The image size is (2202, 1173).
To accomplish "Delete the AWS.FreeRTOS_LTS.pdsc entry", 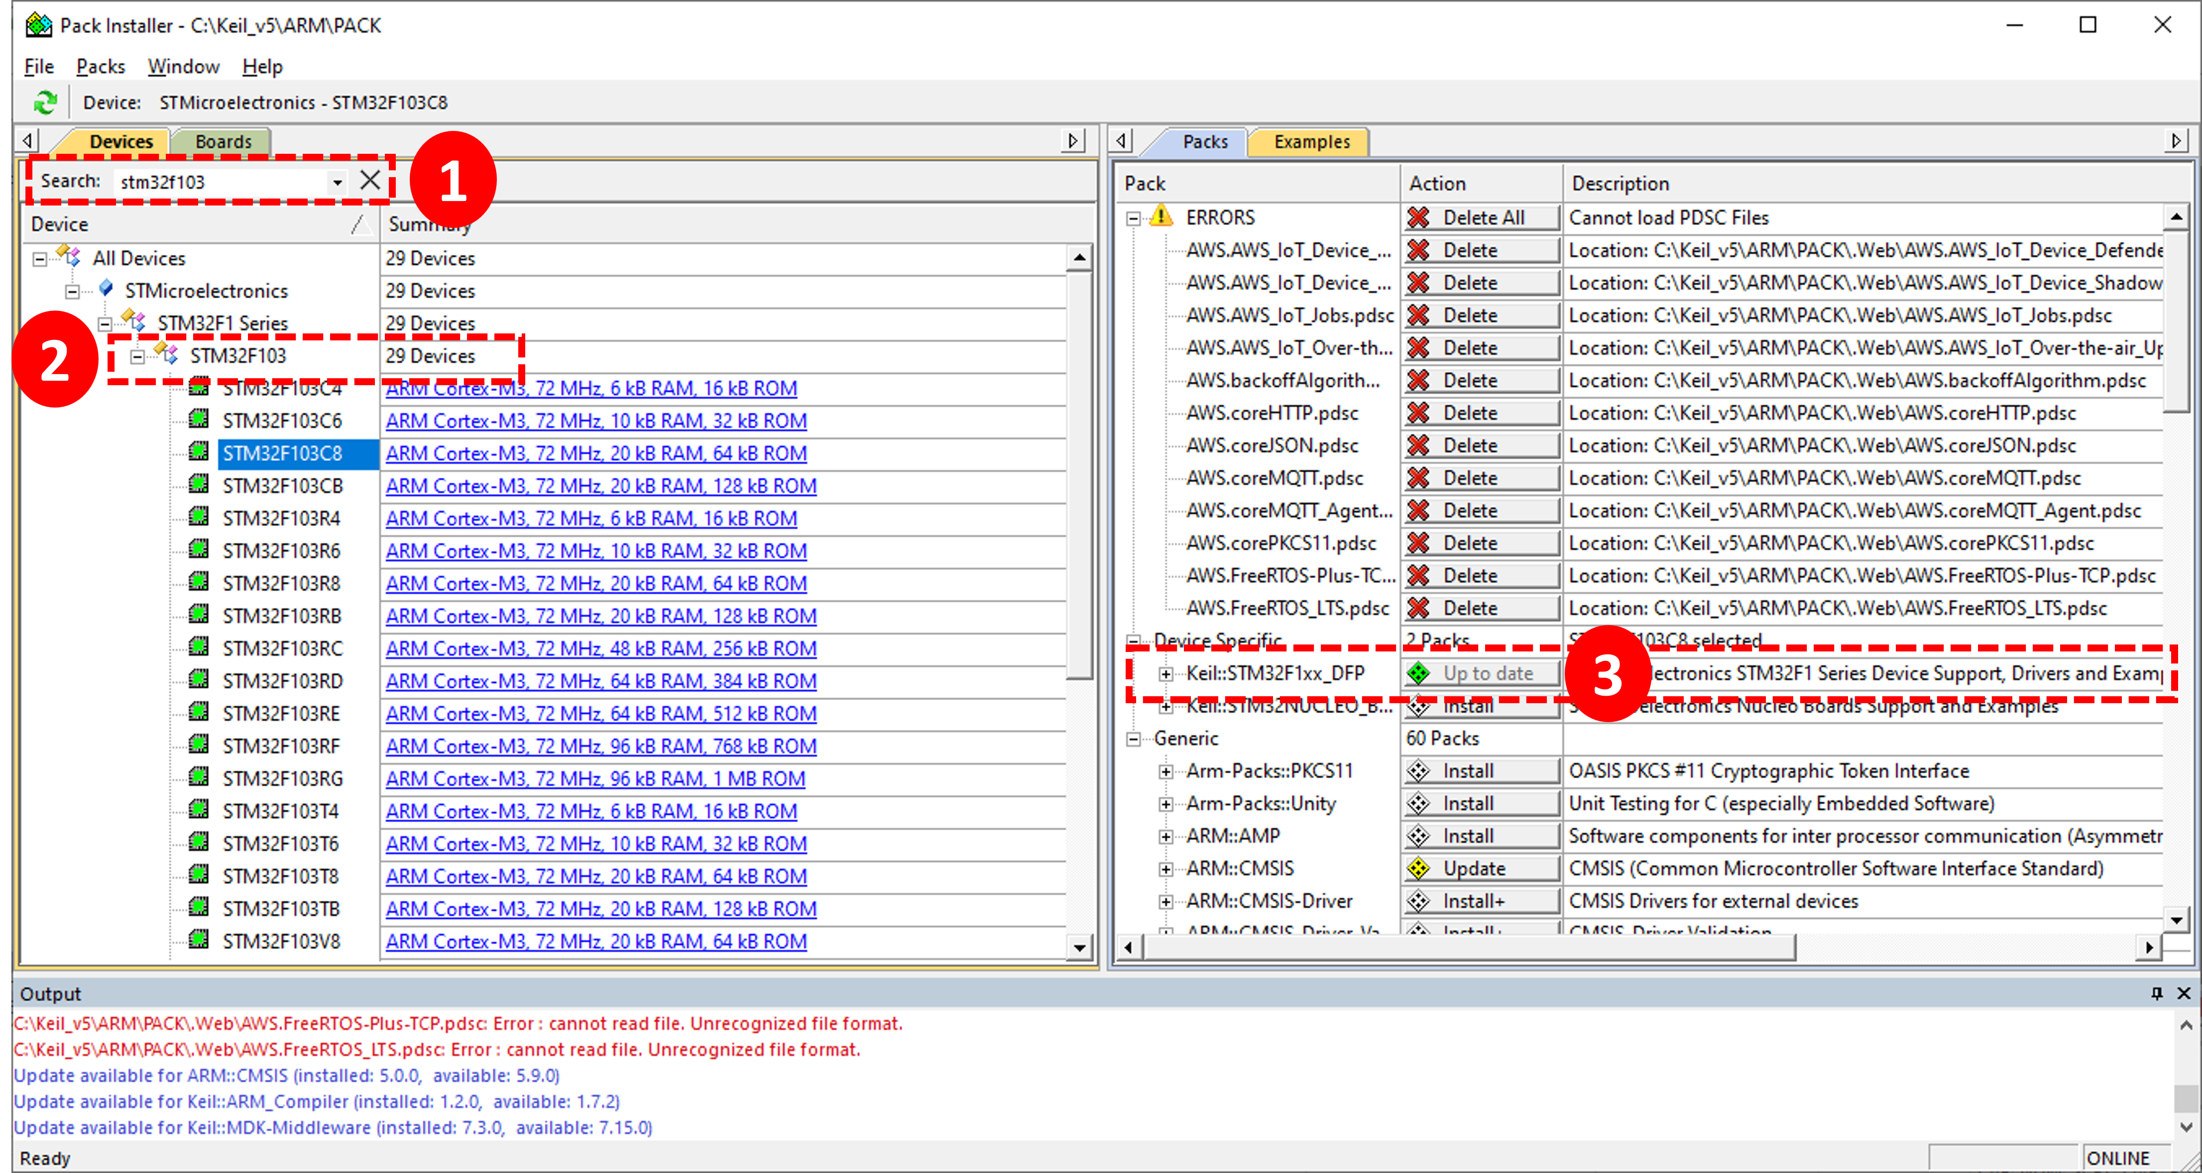I will pos(1482,608).
